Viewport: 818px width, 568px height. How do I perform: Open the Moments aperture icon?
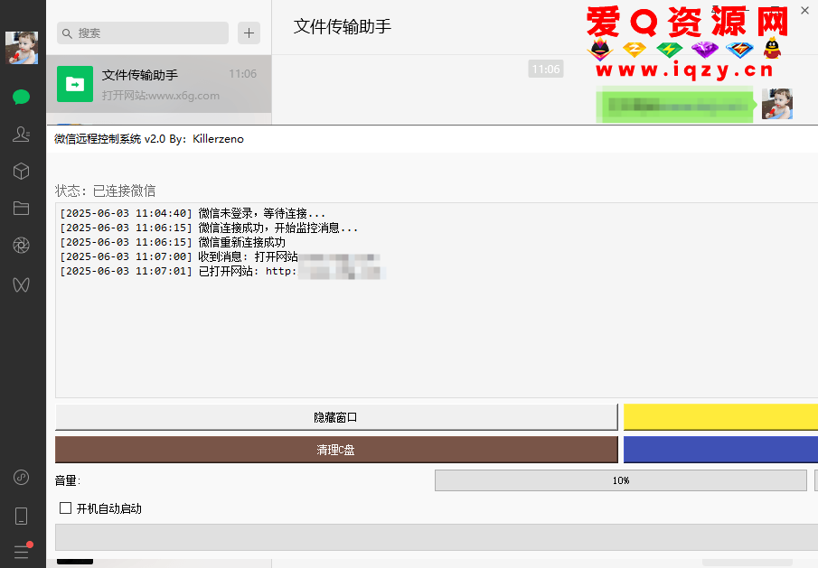[x=22, y=246]
